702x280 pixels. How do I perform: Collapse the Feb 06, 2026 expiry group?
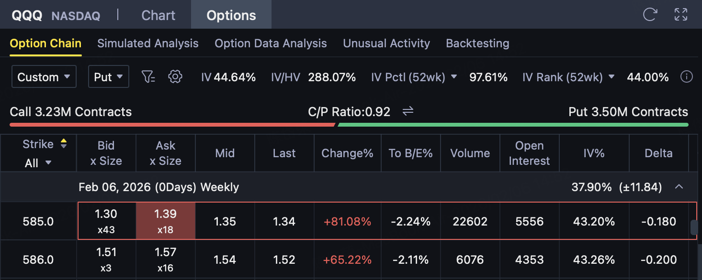[x=679, y=187]
